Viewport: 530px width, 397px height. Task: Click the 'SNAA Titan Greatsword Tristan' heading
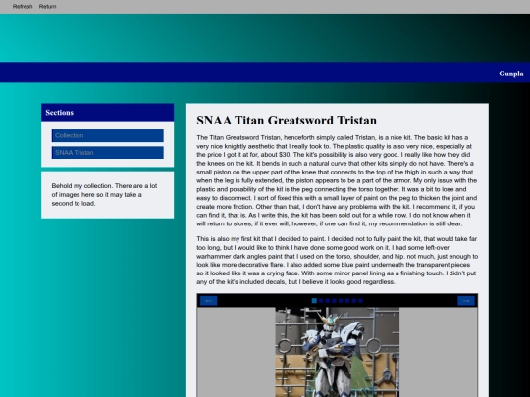click(x=287, y=121)
